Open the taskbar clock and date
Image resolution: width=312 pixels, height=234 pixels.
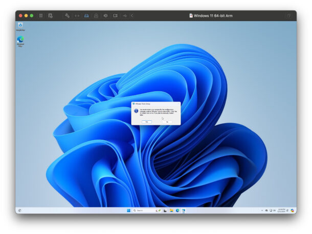pyautogui.click(x=280, y=210)
